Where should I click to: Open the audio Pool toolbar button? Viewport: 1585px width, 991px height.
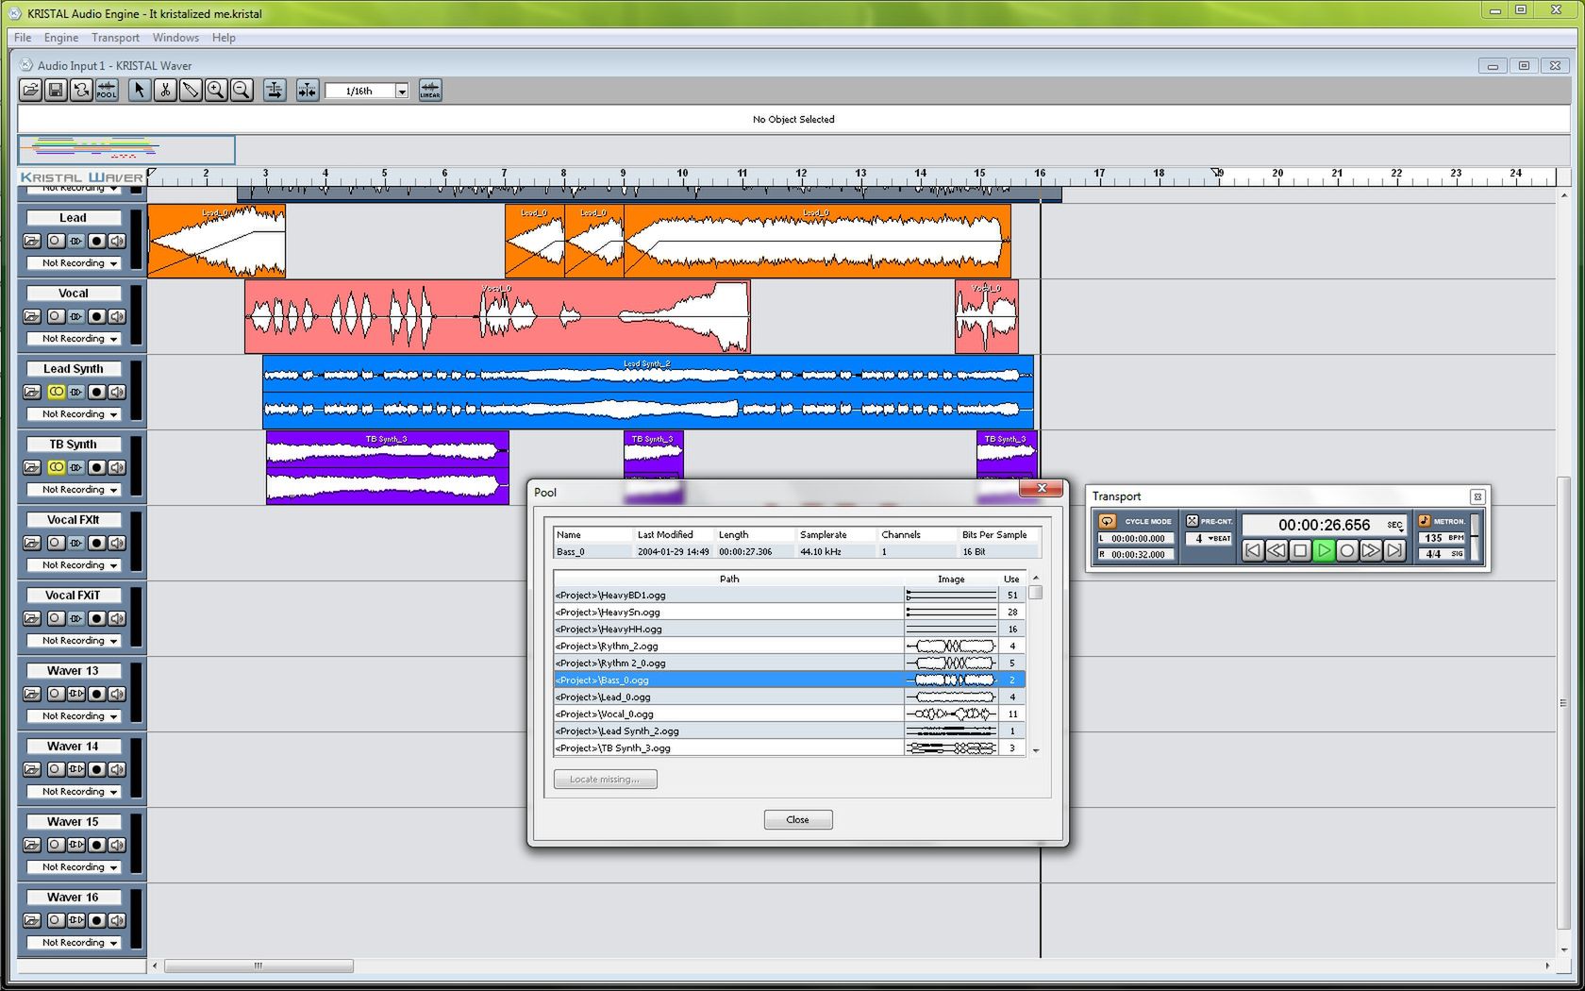pos(107,91)
